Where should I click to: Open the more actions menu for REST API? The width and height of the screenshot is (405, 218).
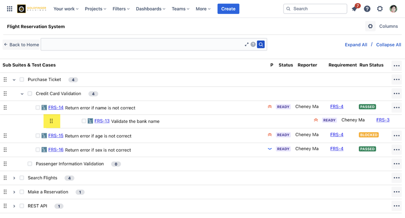coord(396,206)
